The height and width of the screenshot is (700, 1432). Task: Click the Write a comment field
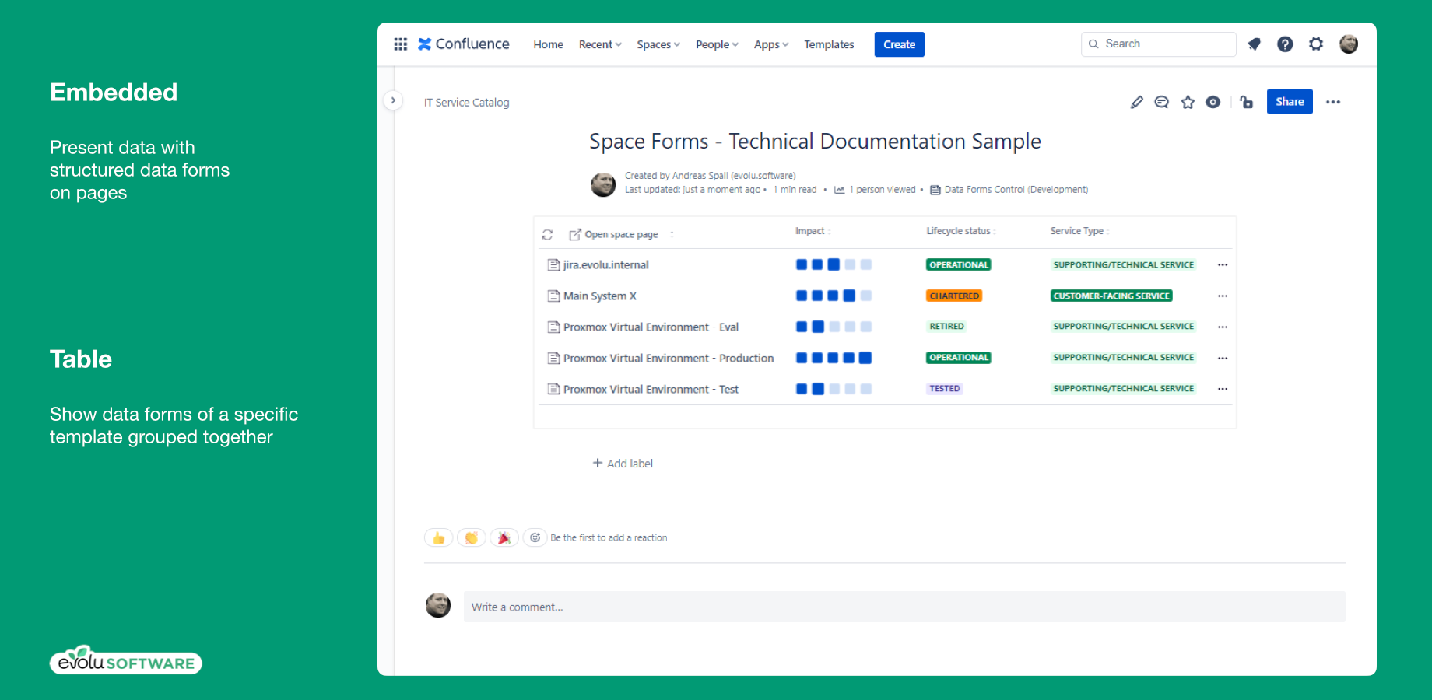tap(904, 607)
